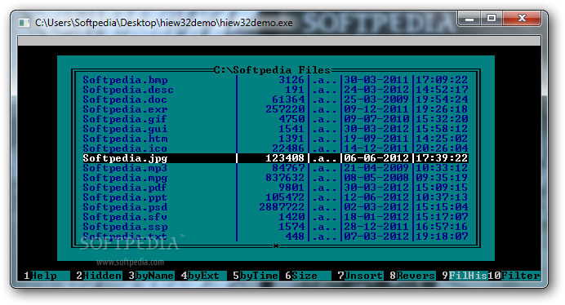Image resolution: width=565 pixels, height=305 pixels.
Task: Select the file Softpedia.bmp
Action: (125, 80)
